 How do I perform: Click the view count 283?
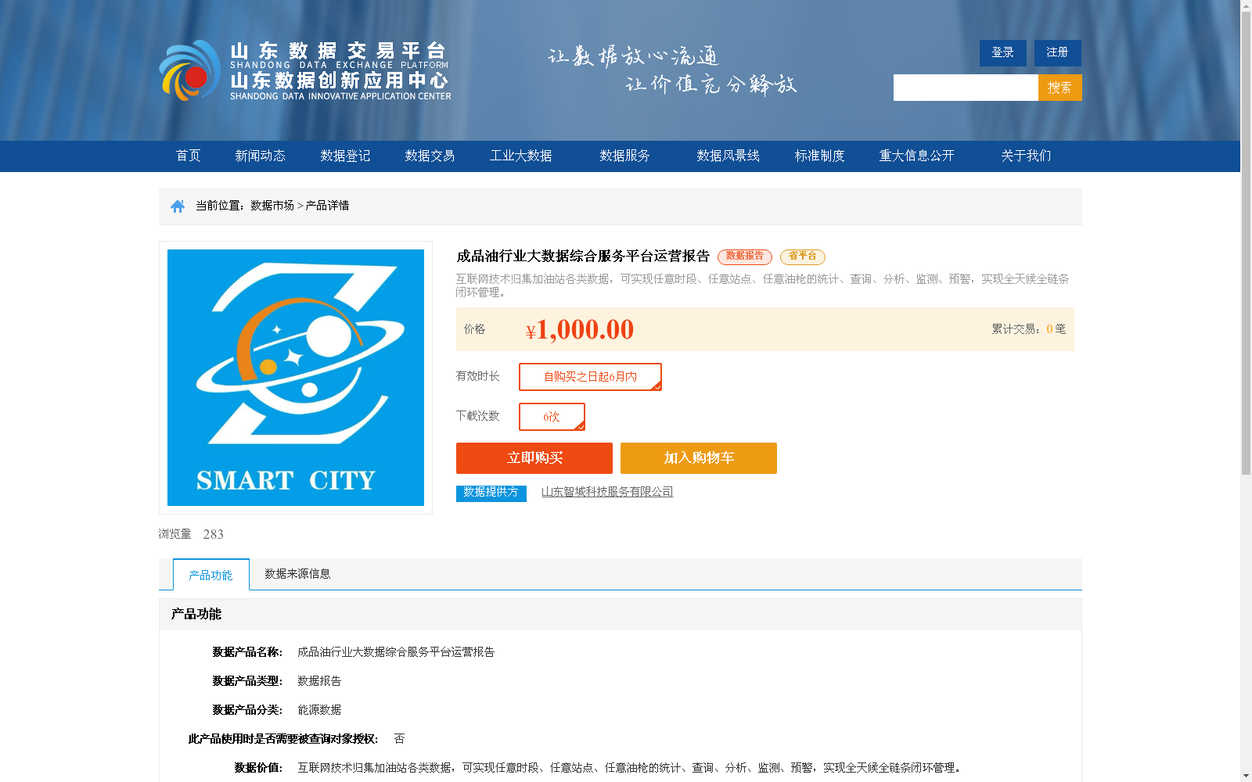tap(213, 534)
